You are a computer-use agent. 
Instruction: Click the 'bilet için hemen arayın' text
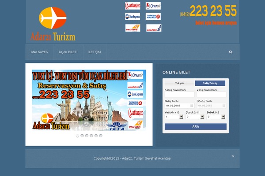point(216,23)
